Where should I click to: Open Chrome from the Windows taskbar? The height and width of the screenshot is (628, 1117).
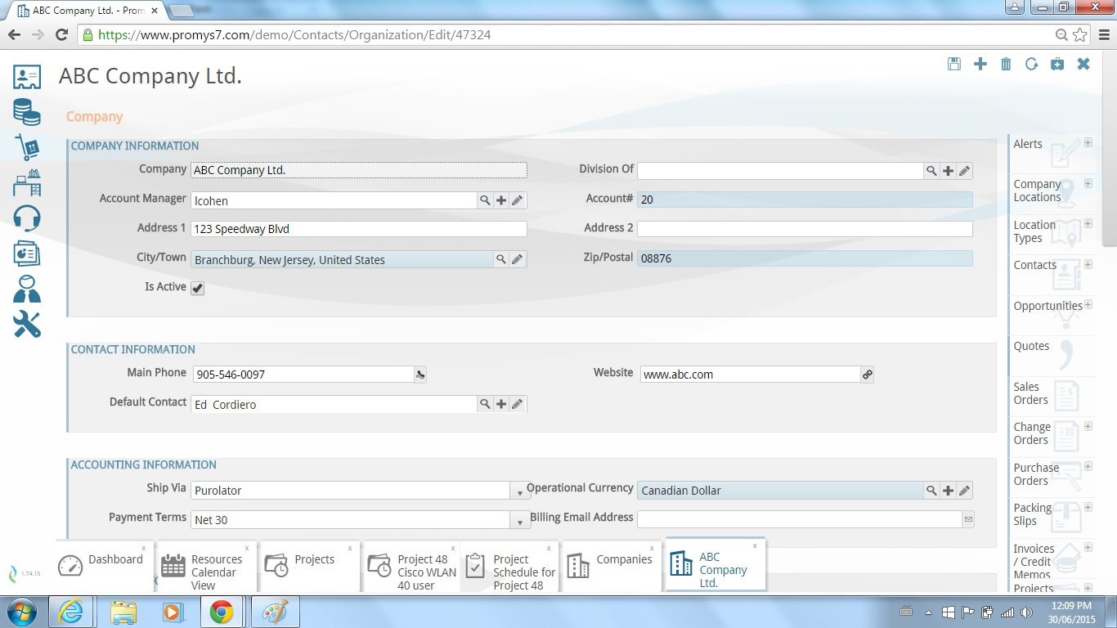tap(221, 612)
